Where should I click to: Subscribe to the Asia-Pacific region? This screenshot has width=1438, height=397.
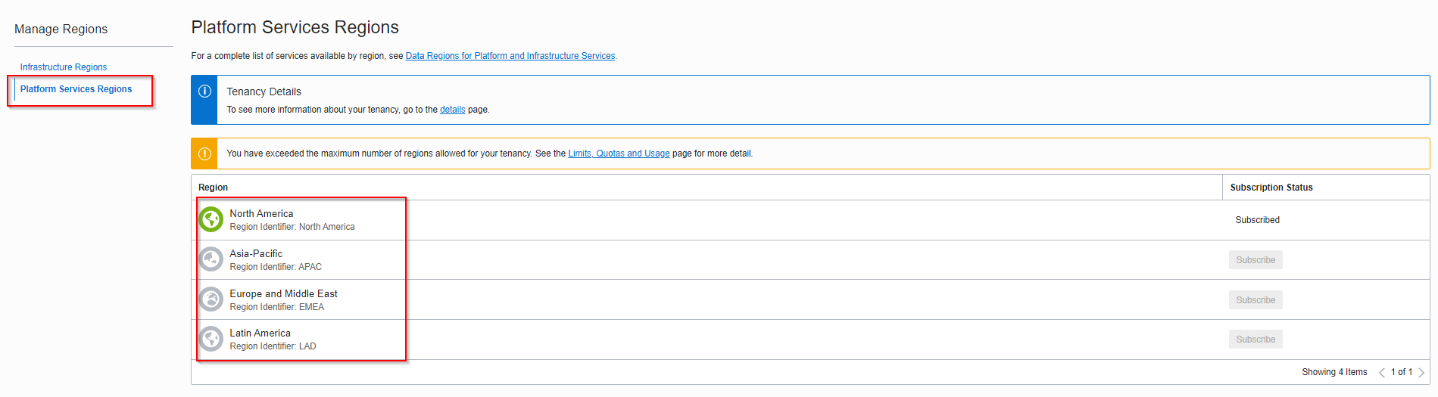click(x=1256, y=260)
